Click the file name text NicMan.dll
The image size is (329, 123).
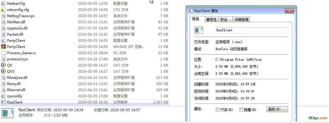point(16,22)
